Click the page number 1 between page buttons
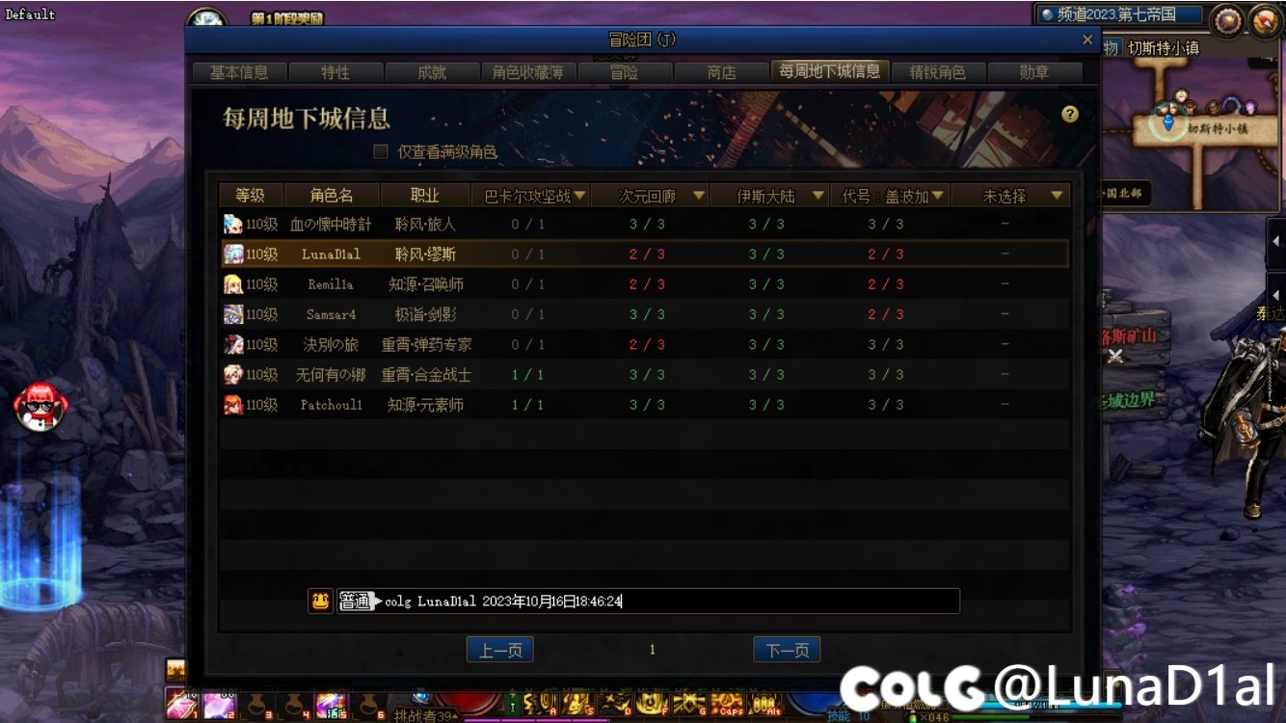The height and width of the screenshot is (723, 1286). [x=653, y=650]
